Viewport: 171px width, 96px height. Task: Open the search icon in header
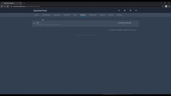tap(119, 11)
